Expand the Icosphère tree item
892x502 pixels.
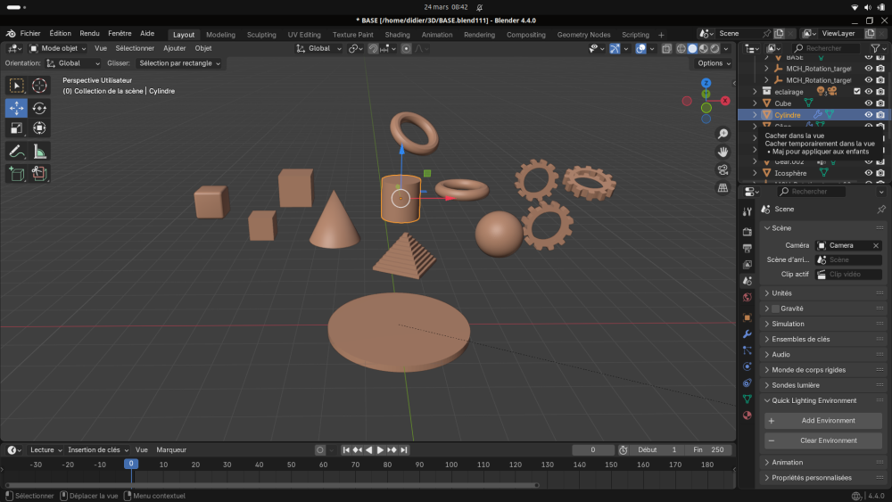coord(755,173)
